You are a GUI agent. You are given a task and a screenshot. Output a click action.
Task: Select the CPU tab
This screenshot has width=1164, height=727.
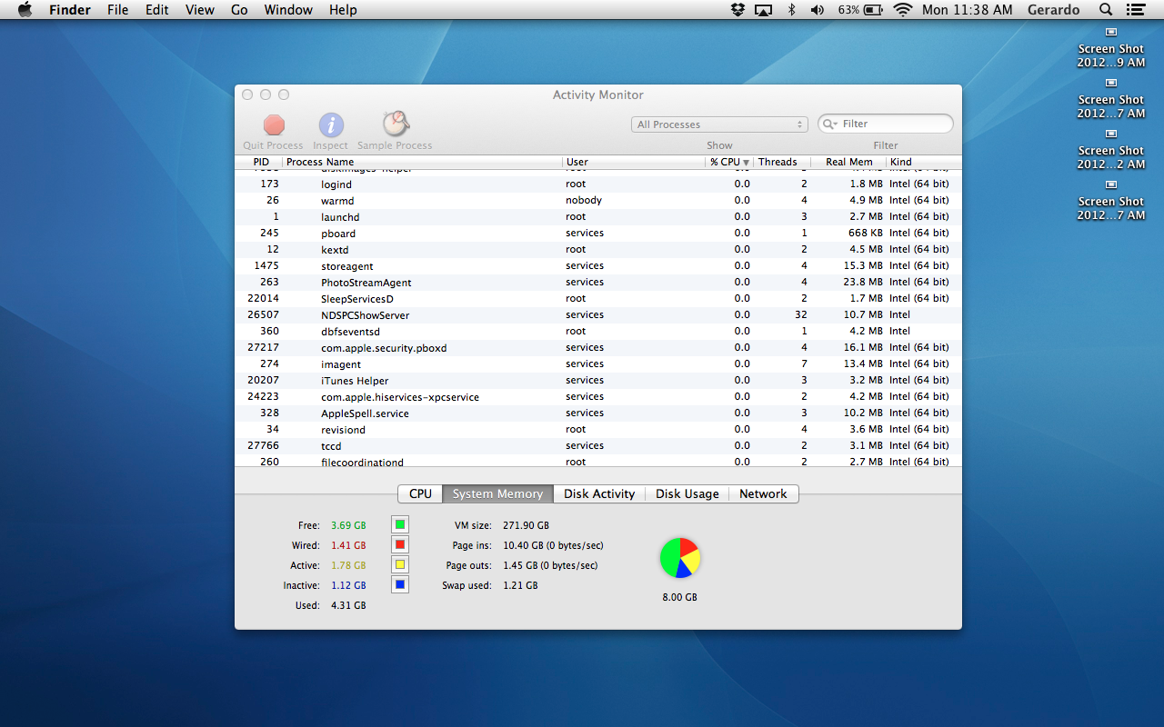[420, 493]
